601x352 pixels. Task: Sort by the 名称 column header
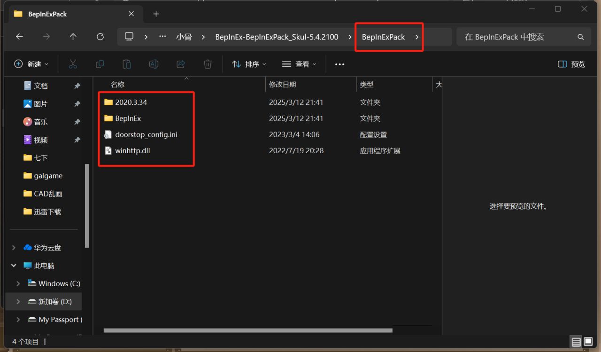(117, 85)
